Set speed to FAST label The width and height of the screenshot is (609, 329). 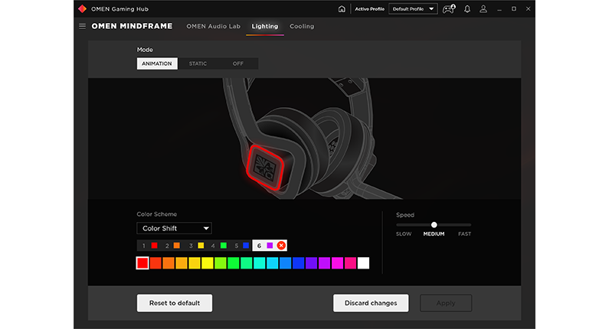click(464, 234)
